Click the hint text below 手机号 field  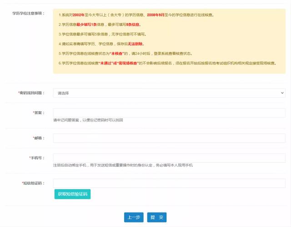click(123, 165)
